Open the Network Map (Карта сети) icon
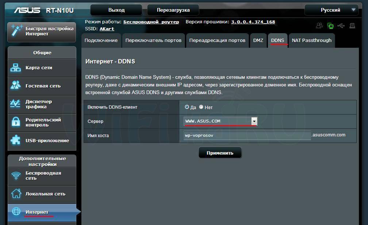Image resolution: width=368 pixels, height=225 pixels. [16, 68]
